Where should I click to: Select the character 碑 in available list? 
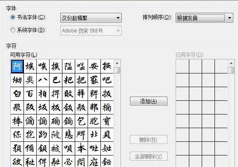(x=81, y=135)
